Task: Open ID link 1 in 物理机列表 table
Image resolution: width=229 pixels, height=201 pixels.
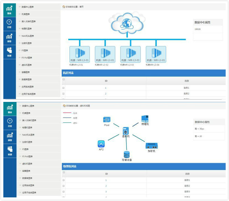Action: click(106, 180)
